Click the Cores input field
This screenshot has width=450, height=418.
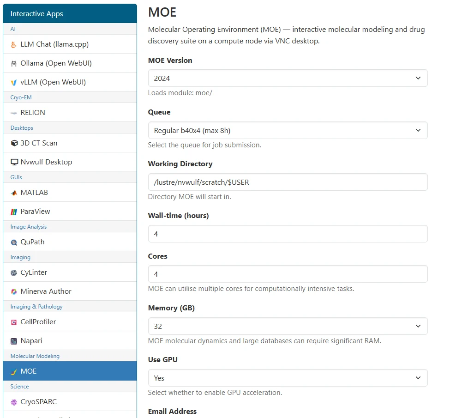click(x=288, y=274)
